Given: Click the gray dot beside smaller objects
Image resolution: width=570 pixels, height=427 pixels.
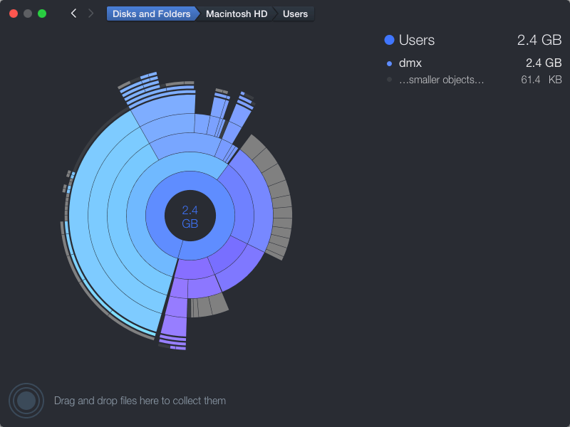Looking at the screenshot, I should tap(389, 80).
